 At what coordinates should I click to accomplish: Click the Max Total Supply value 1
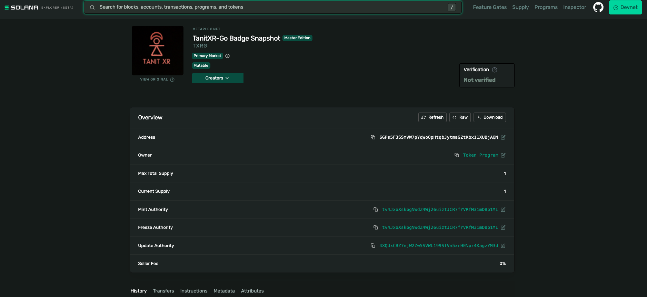coord(505,173)
